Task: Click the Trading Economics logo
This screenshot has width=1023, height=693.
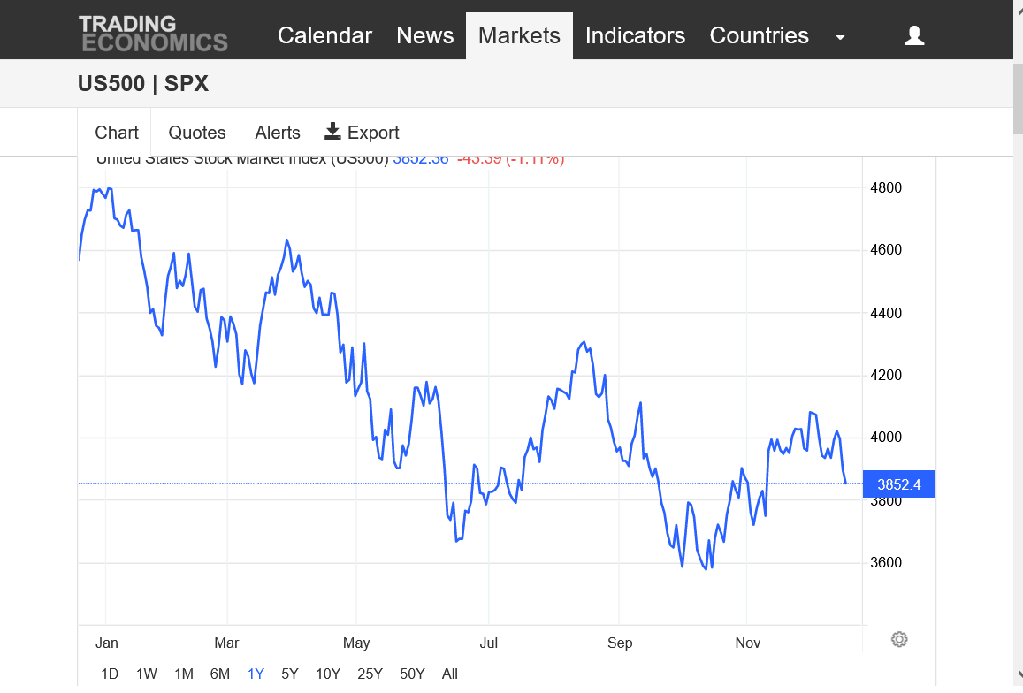Action: [153, 34]
